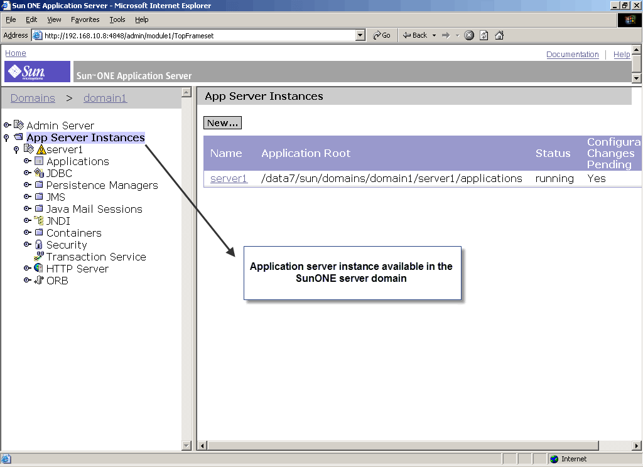Viewport: 643px width, 467px height.
Task: Click the Internet zone globe in status bar
Action: tap(554, 459)
